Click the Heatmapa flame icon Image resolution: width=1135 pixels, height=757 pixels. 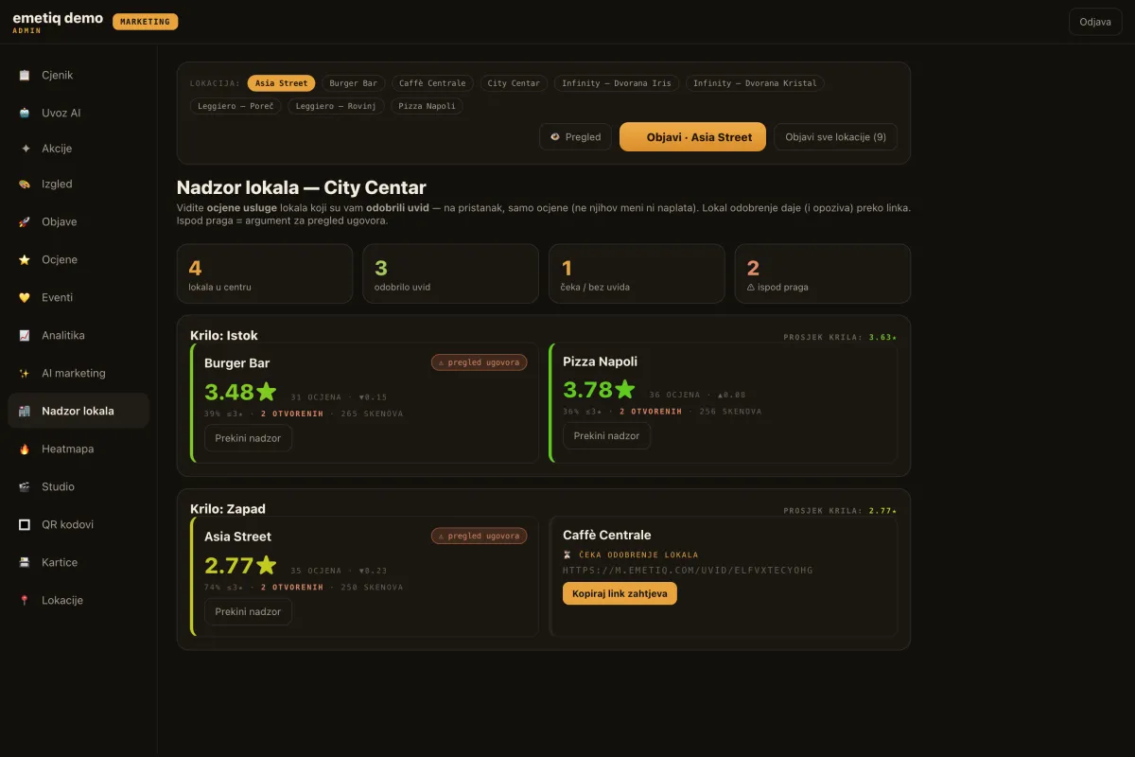(25, 449)
